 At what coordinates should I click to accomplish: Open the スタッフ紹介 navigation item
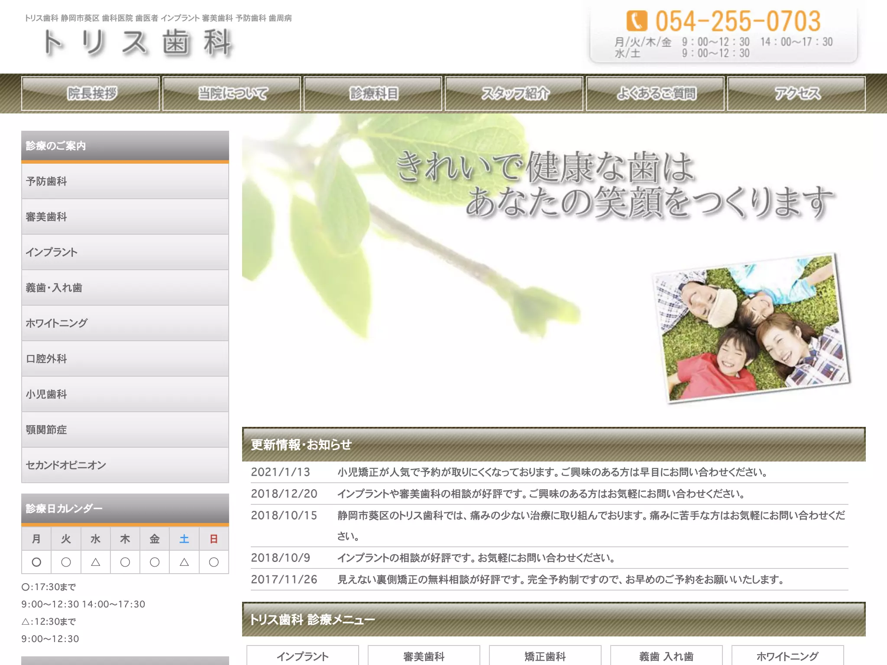tap(514, 94)
